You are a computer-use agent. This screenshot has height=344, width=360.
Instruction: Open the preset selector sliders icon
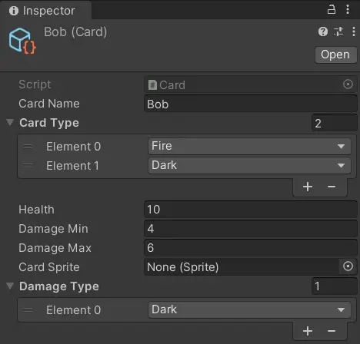(338, 31)
